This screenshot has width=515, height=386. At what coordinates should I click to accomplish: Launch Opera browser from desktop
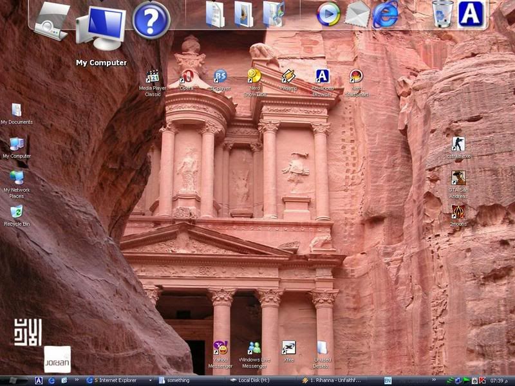[x=187, y=77]
